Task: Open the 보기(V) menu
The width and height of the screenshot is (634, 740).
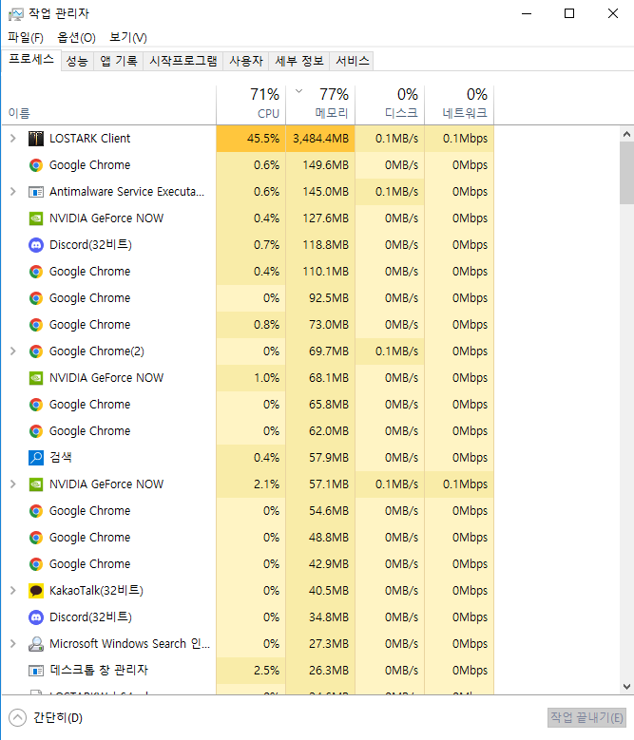Action: [128, 37]
